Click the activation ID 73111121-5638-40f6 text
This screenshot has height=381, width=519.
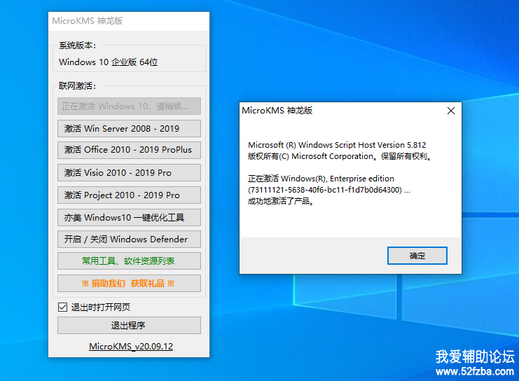[x=329, y=190]
